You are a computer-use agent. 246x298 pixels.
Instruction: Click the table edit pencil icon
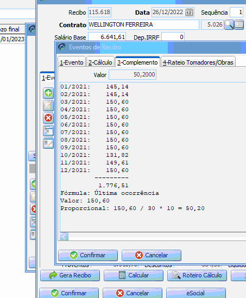(x=48, y=143)
